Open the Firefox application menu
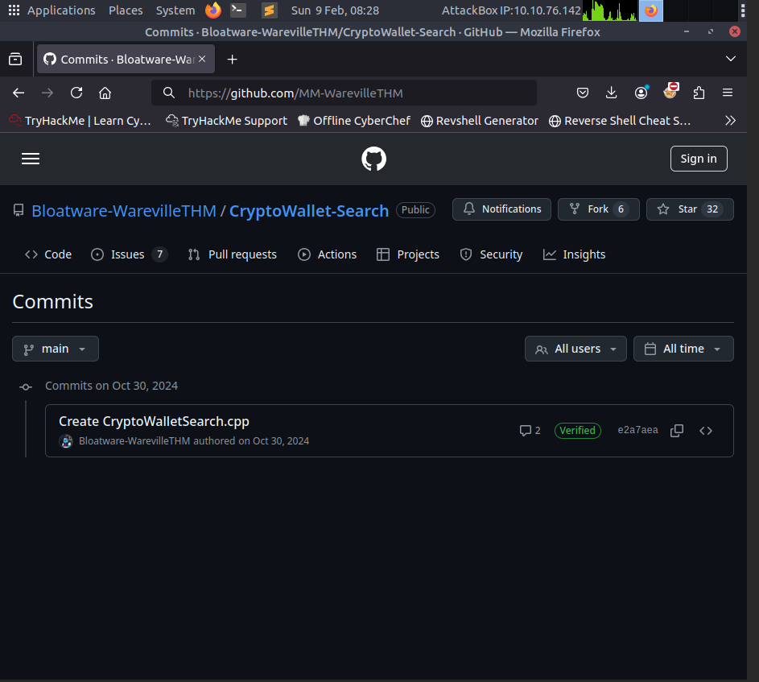The width and height of the screenshot is (759, 682). (728, 93)
